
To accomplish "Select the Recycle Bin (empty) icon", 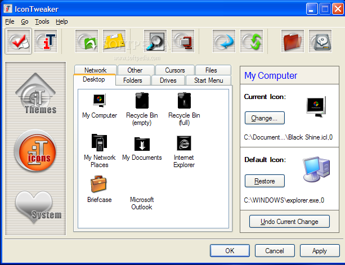I will [x=142, y=109].
